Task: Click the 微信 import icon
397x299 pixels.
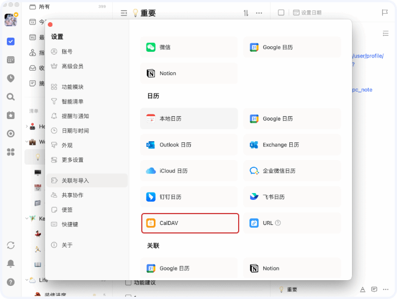Action: (x=151, y=47)
